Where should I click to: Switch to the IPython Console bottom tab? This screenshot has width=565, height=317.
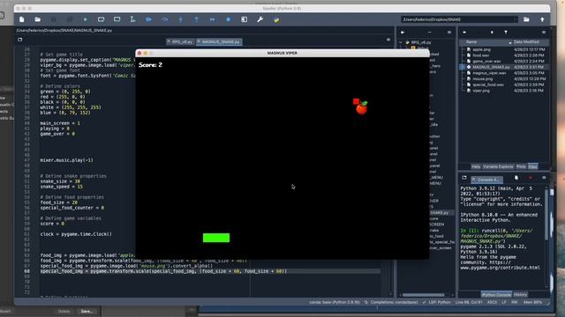(x=496, y=294)
